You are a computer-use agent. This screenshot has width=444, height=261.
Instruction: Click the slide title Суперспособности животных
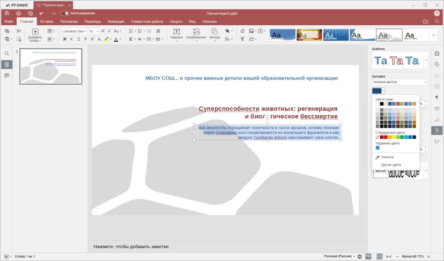click(x=268, y=113)
